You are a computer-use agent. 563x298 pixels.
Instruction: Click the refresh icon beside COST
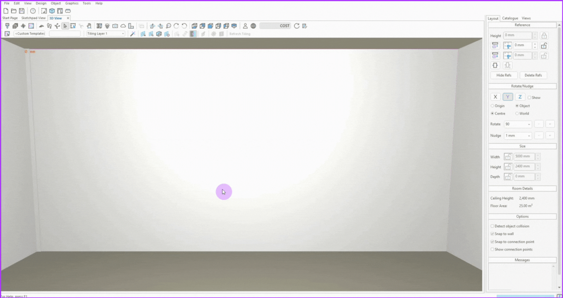click(297, 26)
